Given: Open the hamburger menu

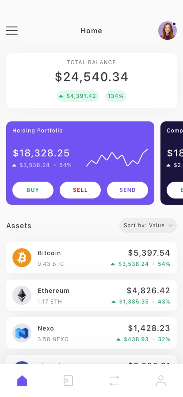Looking at the screenshot, I should pyautogui.click(x=12, y=31).
